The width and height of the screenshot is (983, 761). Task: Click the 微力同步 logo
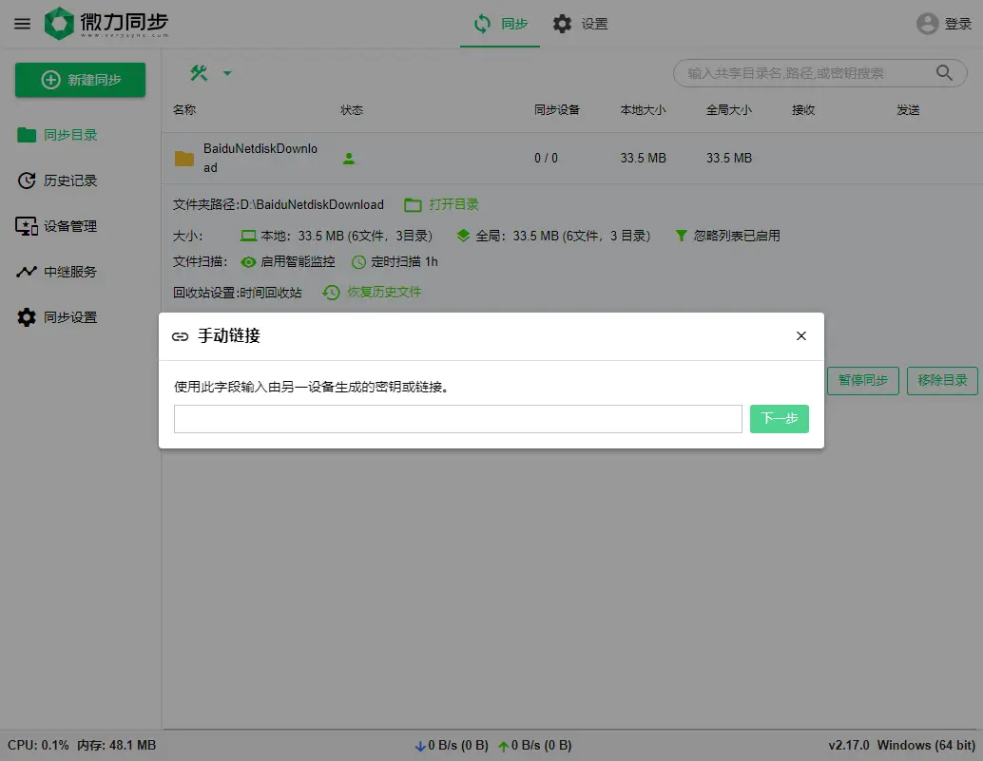(106, 24)
